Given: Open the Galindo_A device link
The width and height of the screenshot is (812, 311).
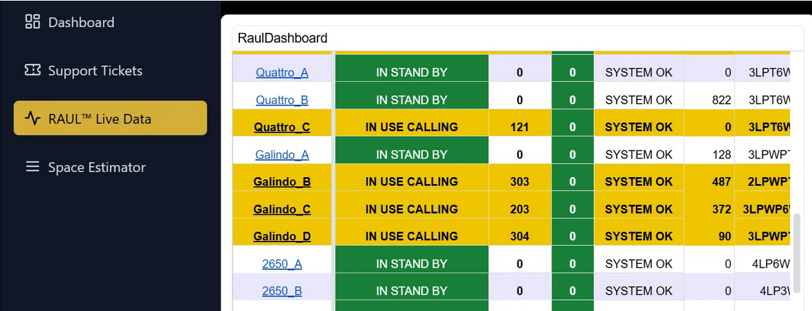Looking at the screenshot, I should [x=282, y=154].
